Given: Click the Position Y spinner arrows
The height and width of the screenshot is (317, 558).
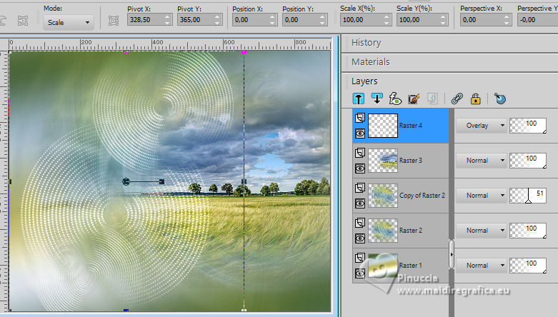Looking at the screenshot, I should (322, 20).
